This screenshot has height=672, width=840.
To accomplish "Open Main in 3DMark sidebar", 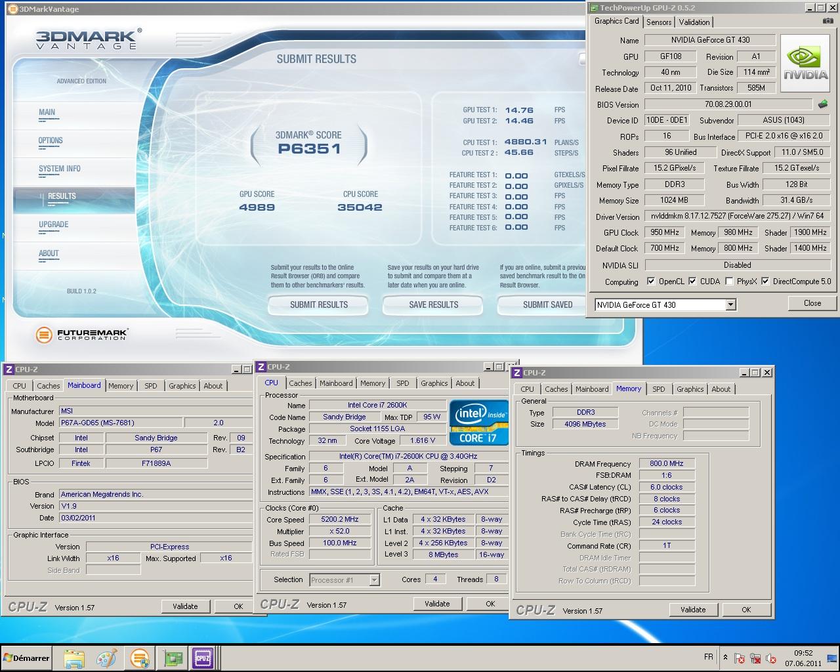I will coord(47,112).
